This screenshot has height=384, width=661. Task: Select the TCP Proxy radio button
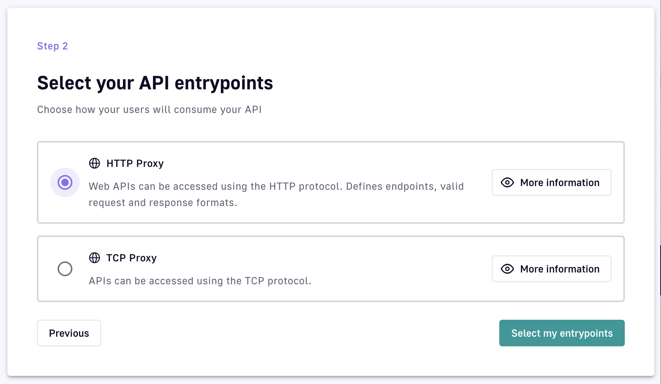click(65, 269)
